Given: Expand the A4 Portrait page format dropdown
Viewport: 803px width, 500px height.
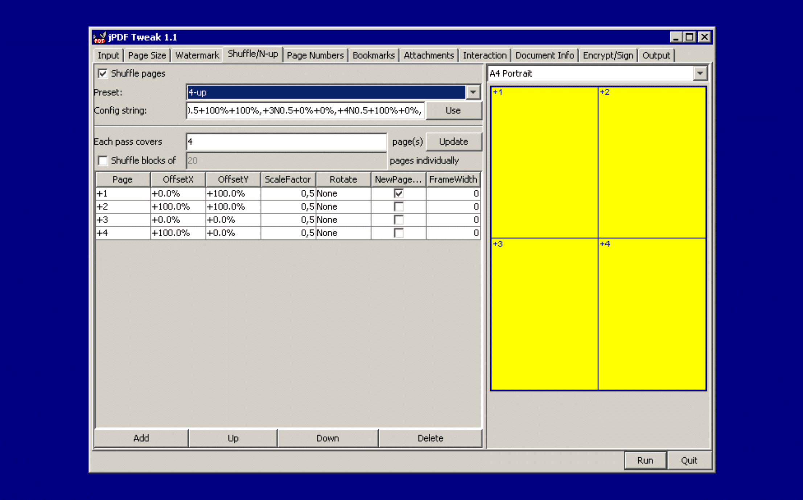Looking at the screenshot, I should coord(700,74).
